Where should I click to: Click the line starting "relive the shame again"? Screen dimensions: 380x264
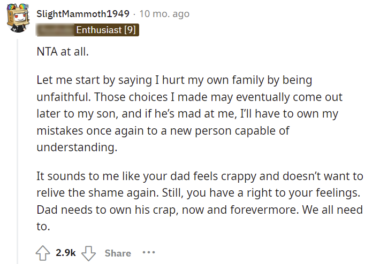tap(198, 193)
